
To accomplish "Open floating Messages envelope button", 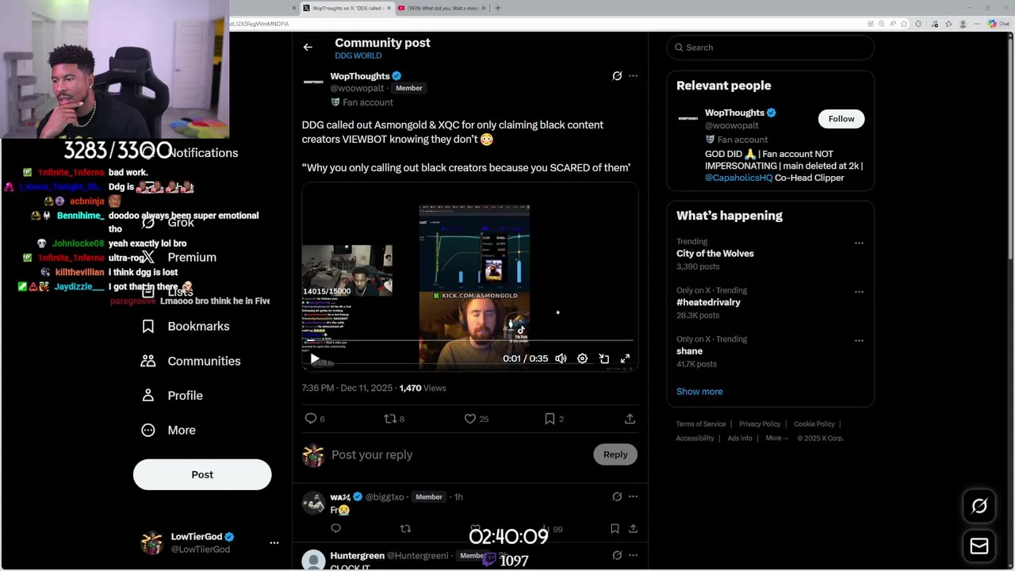I will click(x=979, y=546).
